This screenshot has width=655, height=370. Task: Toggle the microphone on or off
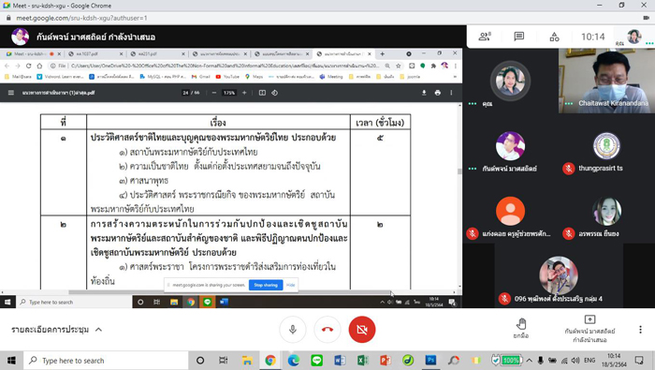tap(292, 330)
